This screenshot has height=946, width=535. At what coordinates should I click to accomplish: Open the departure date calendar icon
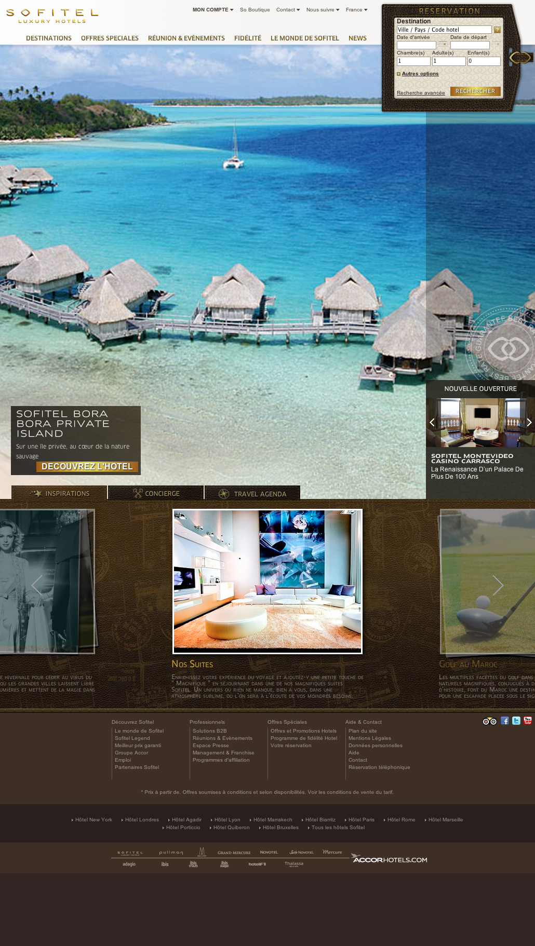pos(496,45)
